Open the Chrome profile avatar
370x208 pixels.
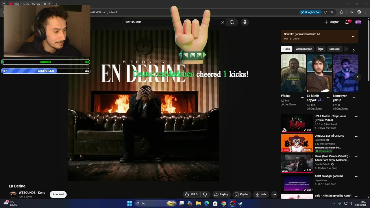[359, 12]
